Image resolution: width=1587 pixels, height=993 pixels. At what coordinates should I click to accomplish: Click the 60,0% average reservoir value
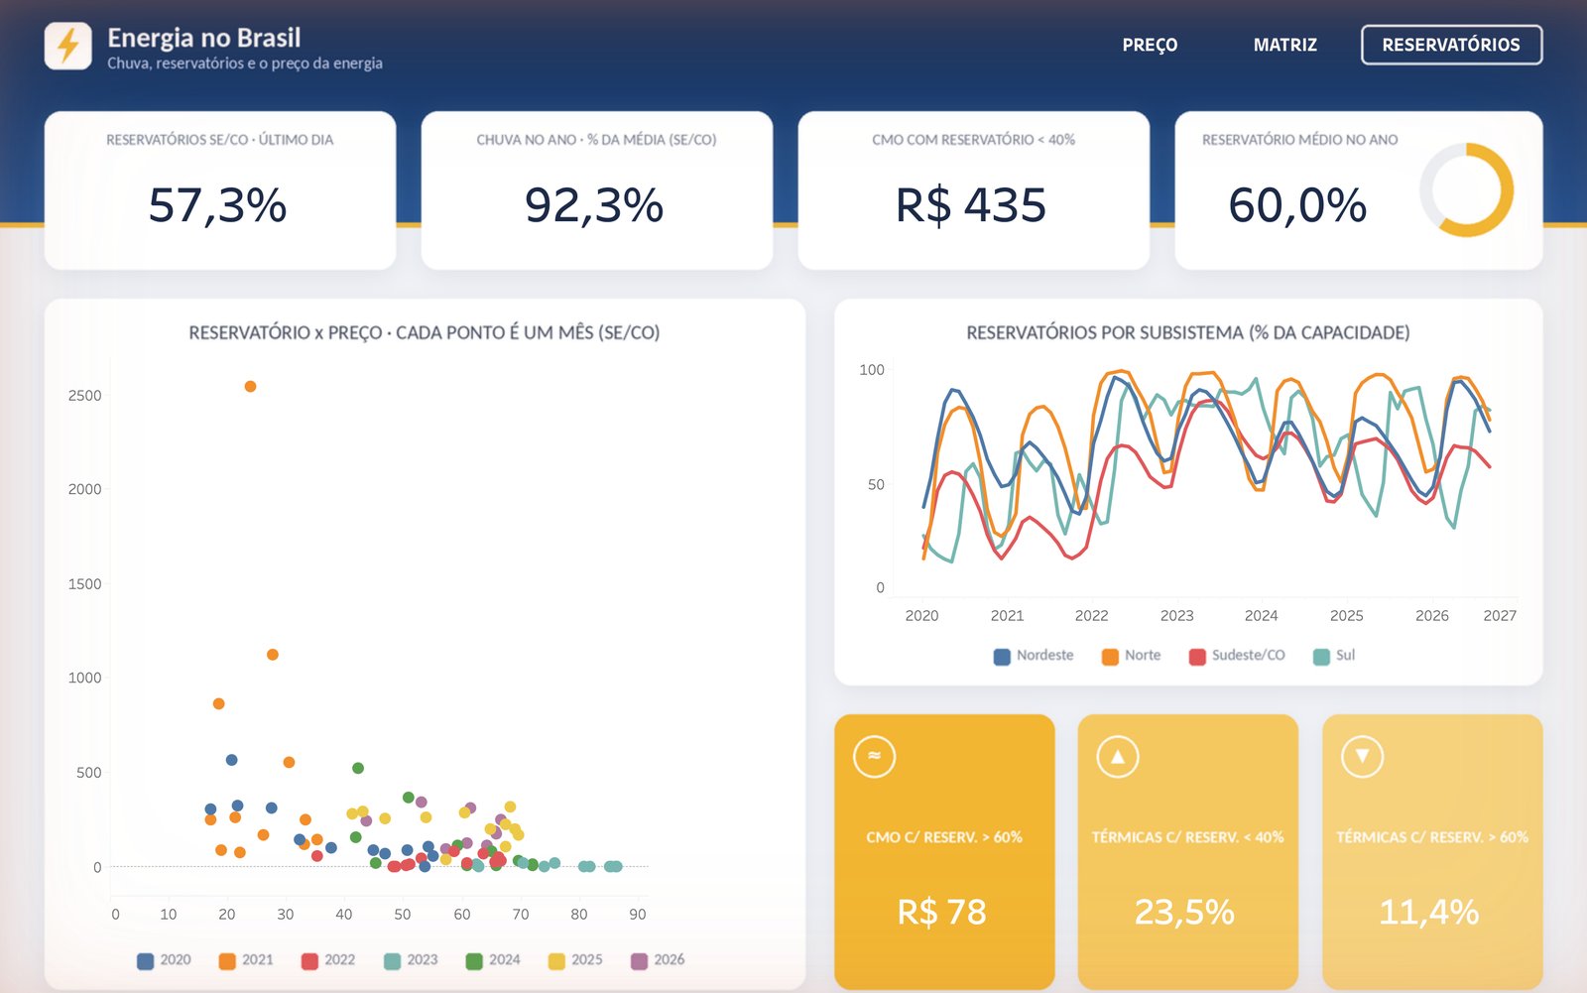pyautogui.click(x=1297, y=205)
